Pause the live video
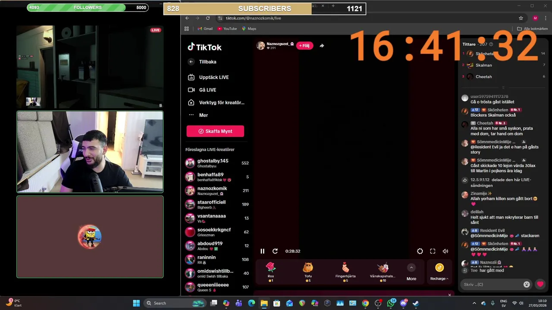This screenshot has width=552, height=310. pos(262,251)
